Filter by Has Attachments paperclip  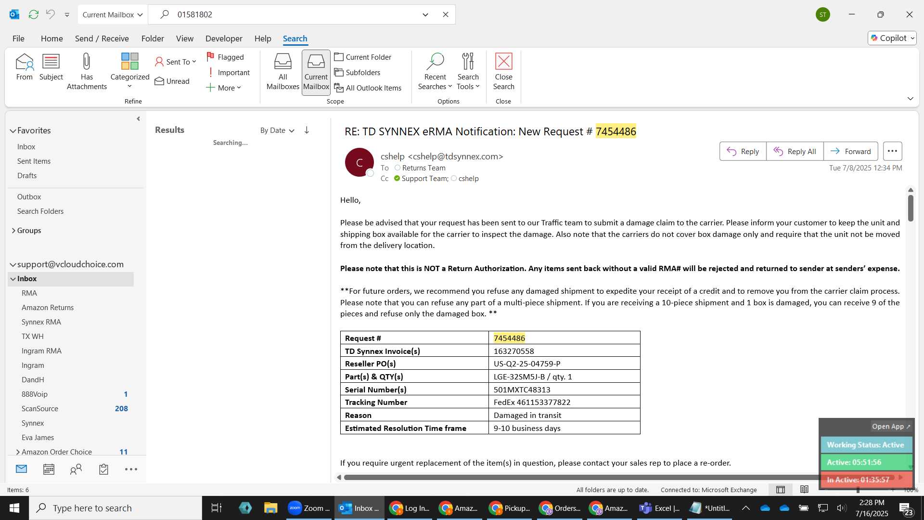click(x=87, y=71)
